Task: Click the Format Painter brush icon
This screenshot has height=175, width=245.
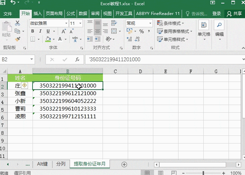Action: pyautogui.click(x=17, y=39)
